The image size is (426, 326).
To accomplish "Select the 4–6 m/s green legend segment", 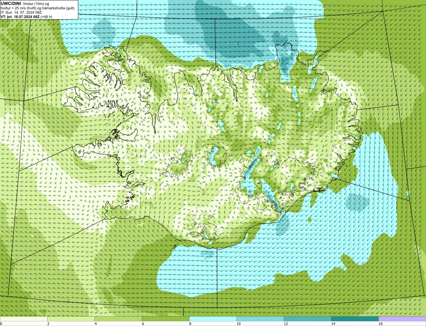I will (118, 319).
